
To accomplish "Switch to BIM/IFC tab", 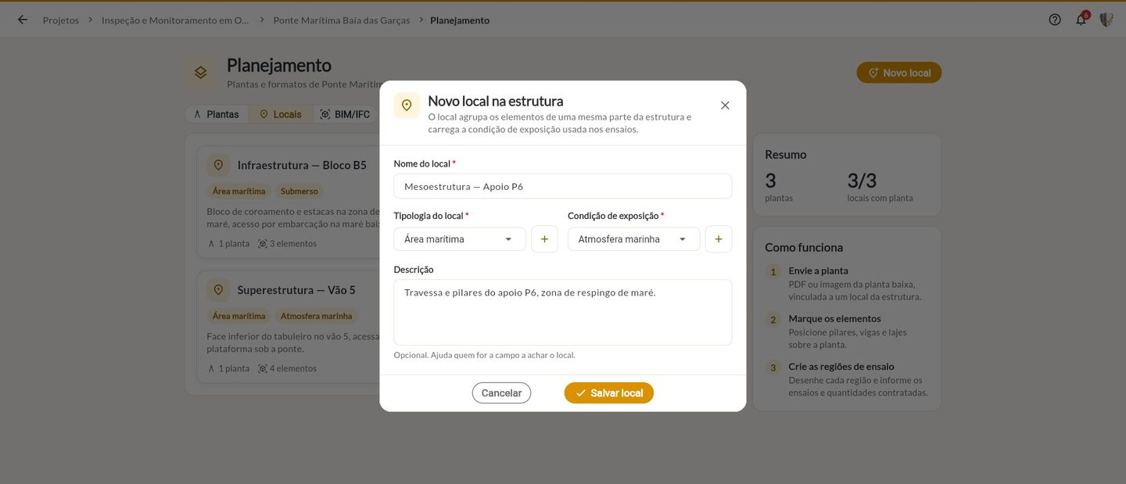I will pos(345,114).
